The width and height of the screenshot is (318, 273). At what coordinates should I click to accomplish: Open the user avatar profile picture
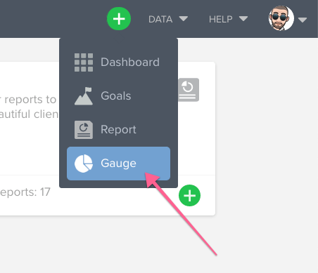tap(281, 18)
